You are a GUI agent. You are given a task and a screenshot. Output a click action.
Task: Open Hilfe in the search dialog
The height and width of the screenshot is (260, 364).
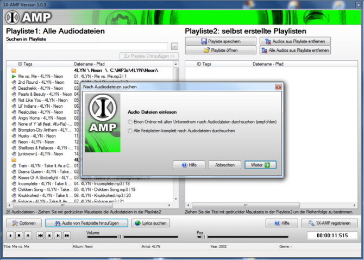pos(189,165)
